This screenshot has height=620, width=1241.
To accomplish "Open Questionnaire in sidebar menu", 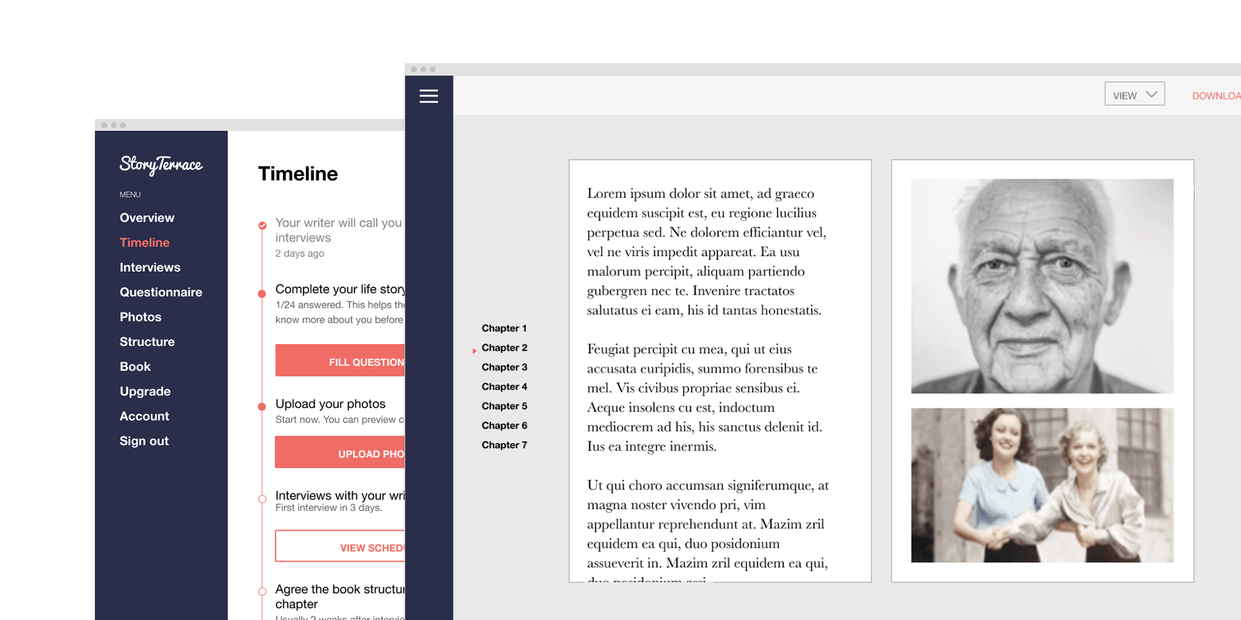I will (x=161, y=292).
